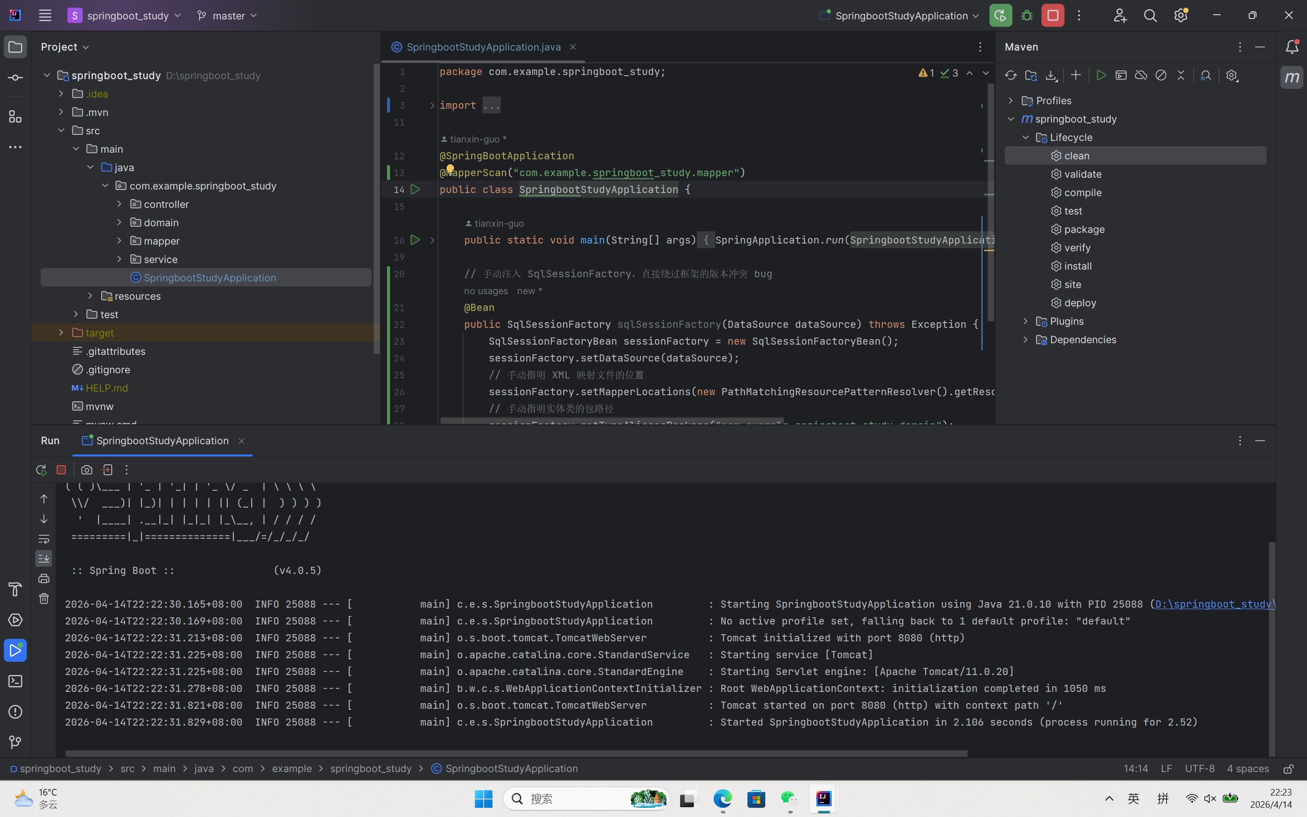This screenshot has height=817, width=1307.
Task: Click the Rerun SpringbootStudyApplication icon in top toolbar
Action: 1000,16
